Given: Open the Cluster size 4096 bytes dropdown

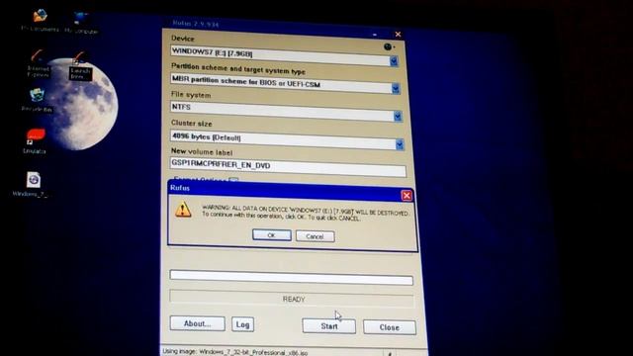Looking at the screenshot, I should 400,144.
